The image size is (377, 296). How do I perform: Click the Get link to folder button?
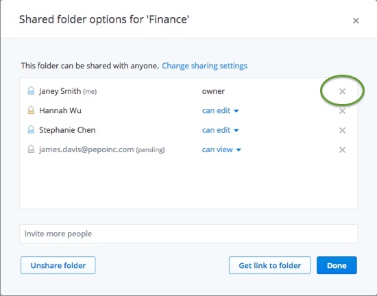(270, 265)
